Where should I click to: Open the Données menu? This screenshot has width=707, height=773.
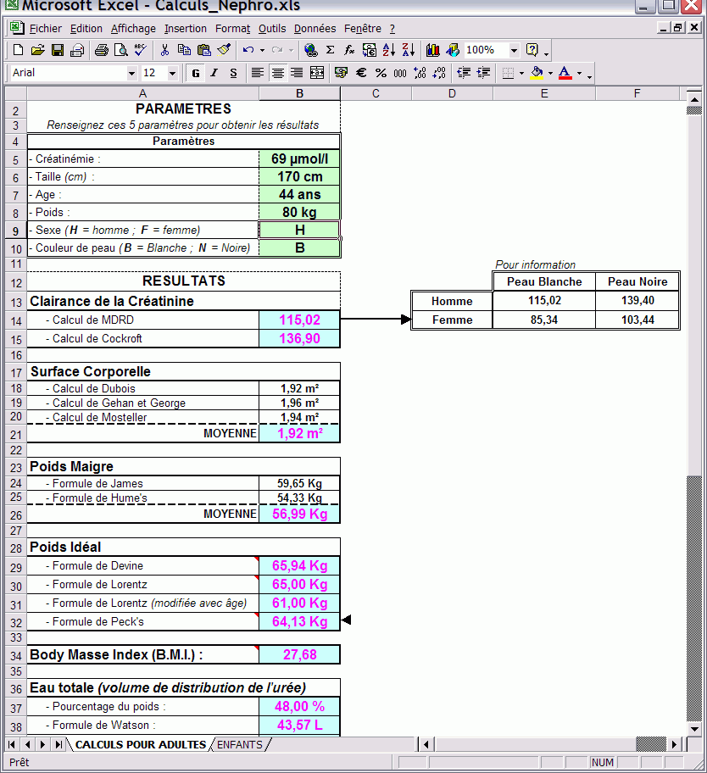coord(315,29)
